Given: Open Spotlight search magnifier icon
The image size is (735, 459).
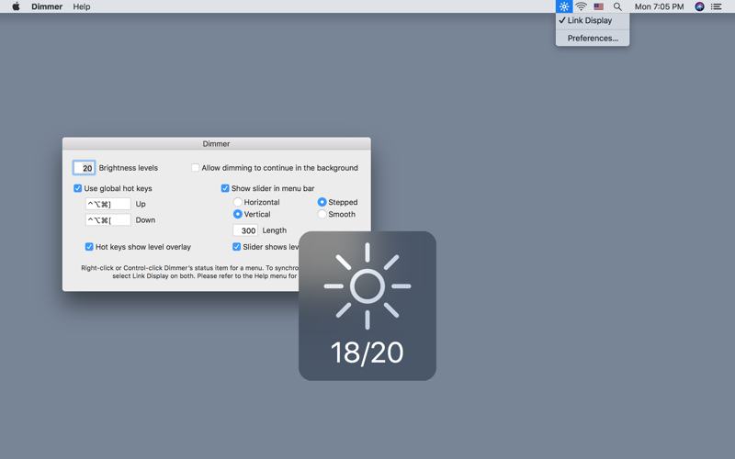Looking at the screenshot, I should [x=617, y=6].
